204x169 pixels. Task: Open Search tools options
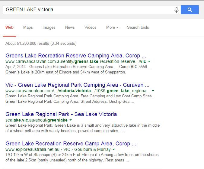[x=138, y=27]
